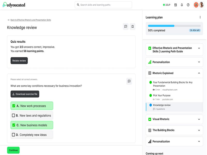Open the help question mark icon
207x155 pixels.
pyautogui.click(x=188, y=5)
